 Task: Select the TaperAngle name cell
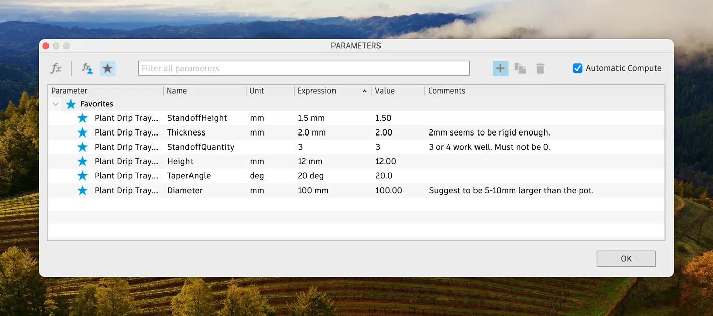pyautogui.click(x=189, y=176)
